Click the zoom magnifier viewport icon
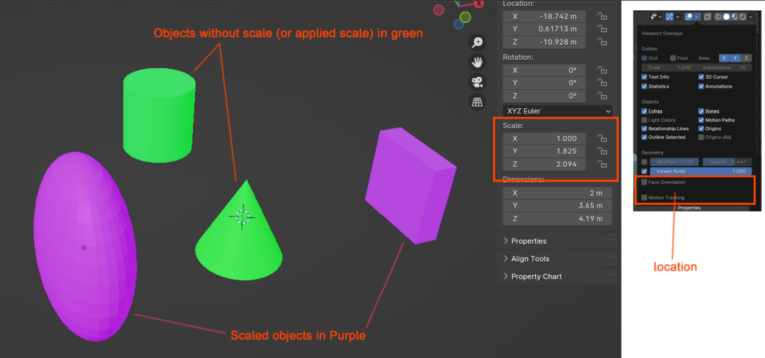765x358 pixels. [x=477, y=43]
